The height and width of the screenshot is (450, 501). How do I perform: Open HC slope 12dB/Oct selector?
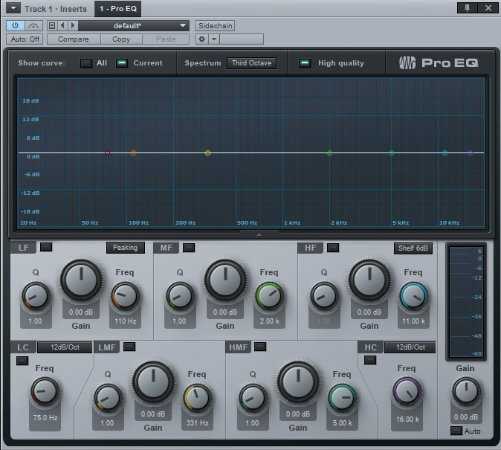tap(410, 347)
